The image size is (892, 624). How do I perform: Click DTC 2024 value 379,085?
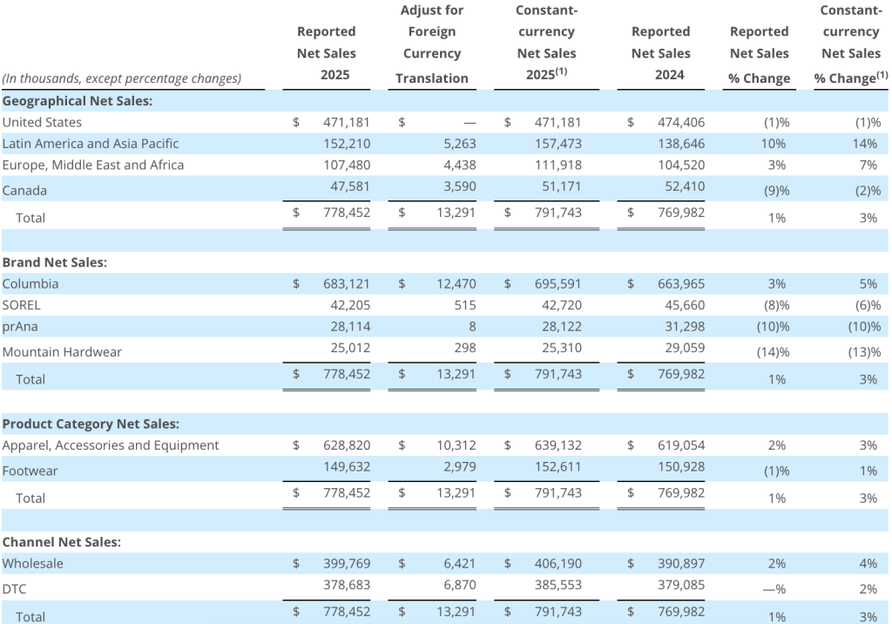[681, 586]
